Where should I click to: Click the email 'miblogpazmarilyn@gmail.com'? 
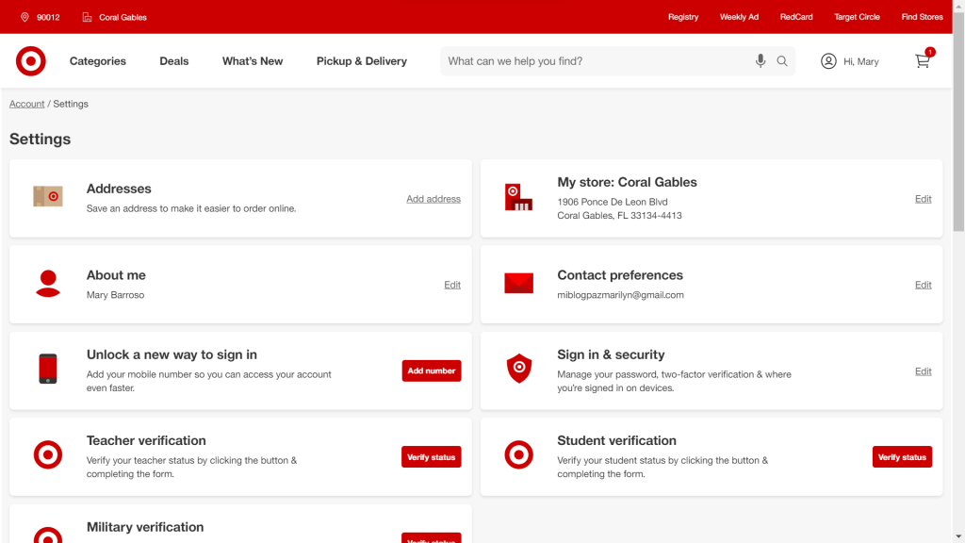click(620, 295)
